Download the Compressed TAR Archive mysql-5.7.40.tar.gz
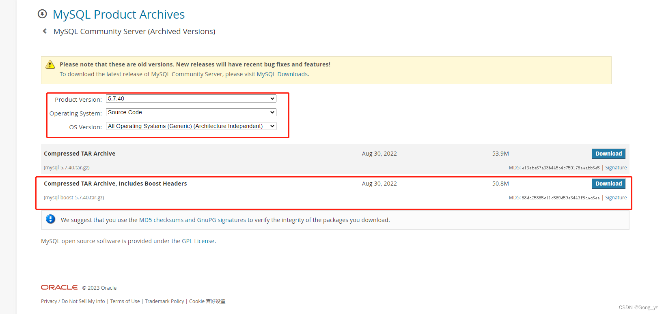Image resolution: width=664 pixels, height=314 pixels. pyautogui.click(x=608, y=154)
